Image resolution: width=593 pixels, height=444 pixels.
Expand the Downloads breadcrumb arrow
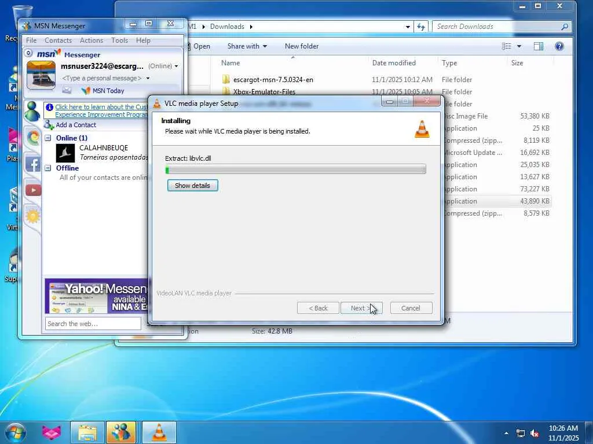tap(251, 27)
